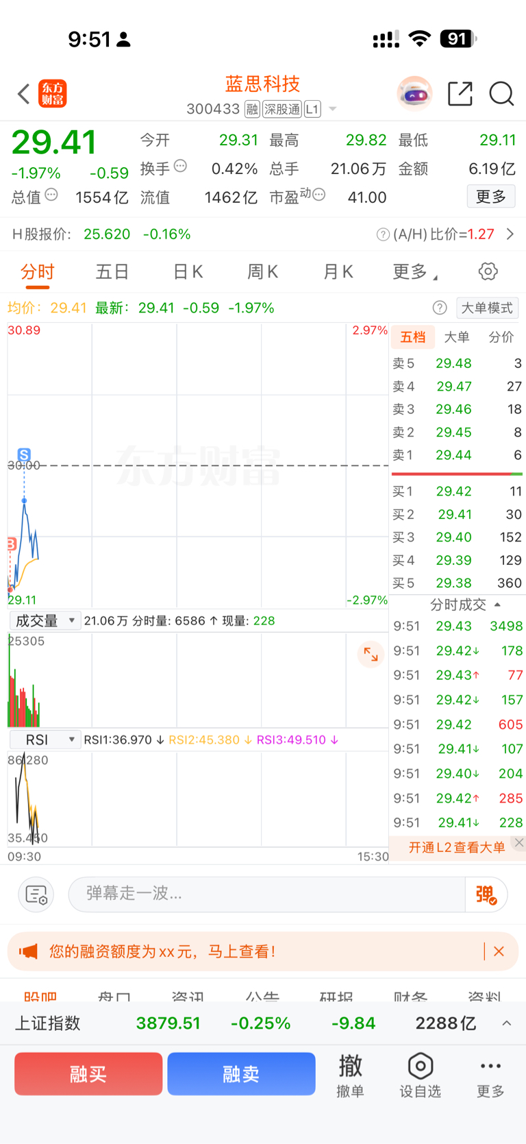Viewport: 526px width, 1144px height.
Task: Open danmaku settings list icon
Action: click(x=36, y=894)
